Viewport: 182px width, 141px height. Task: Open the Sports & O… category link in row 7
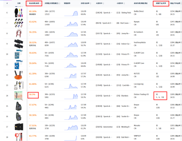(x=107, y=23)
